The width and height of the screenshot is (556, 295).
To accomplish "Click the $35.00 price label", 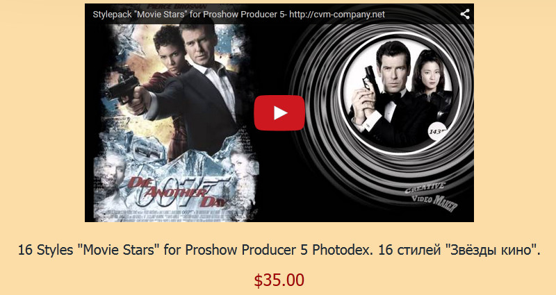I will pyautogui.click(x=279, y=280).
